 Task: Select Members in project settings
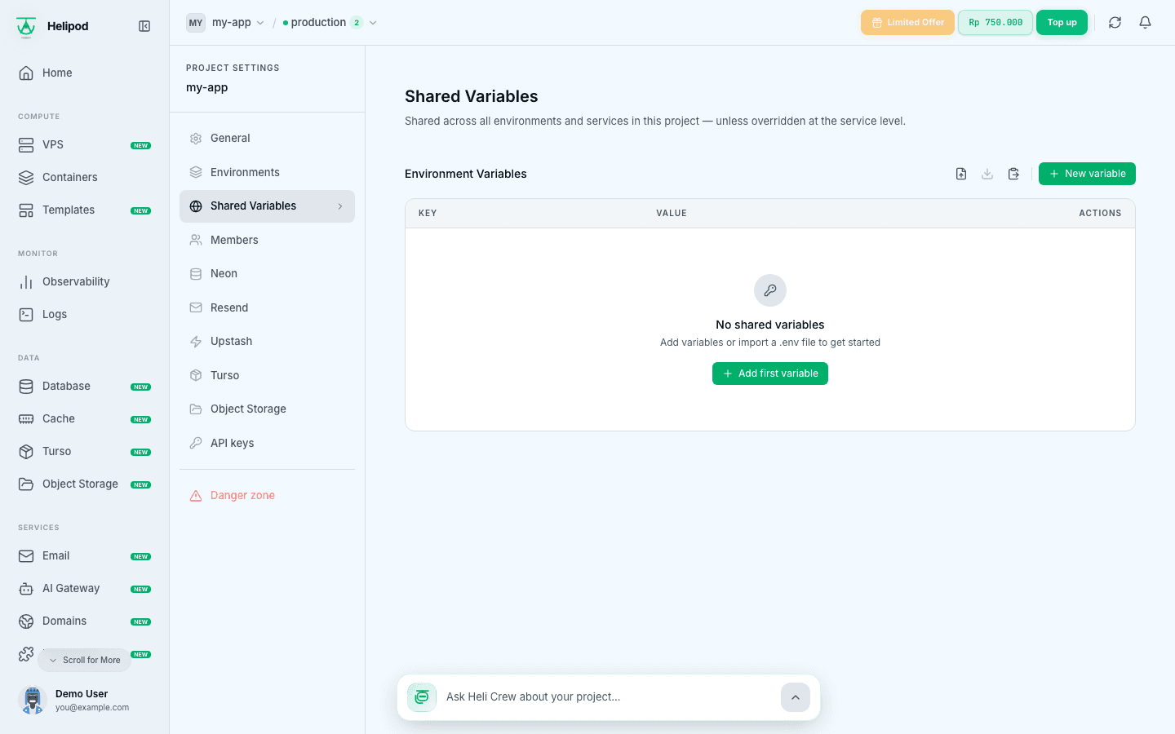pyautogui.click(x=267, y=240)
